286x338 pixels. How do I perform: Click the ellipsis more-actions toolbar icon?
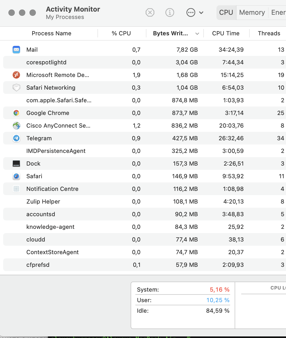pos(191,12)
